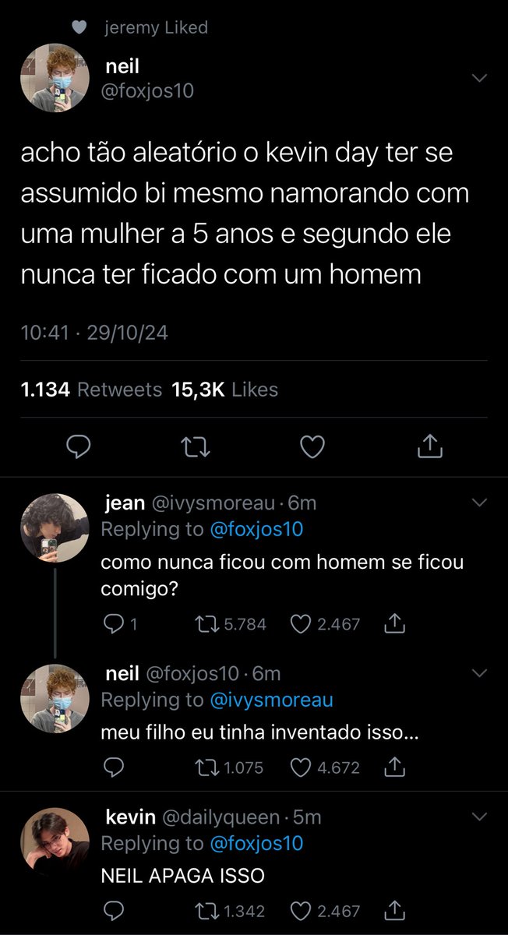Image resolution: width=508 pixels, height=935 pixels.
Task: Share neil's main tweet
Action: pos(430,446)
